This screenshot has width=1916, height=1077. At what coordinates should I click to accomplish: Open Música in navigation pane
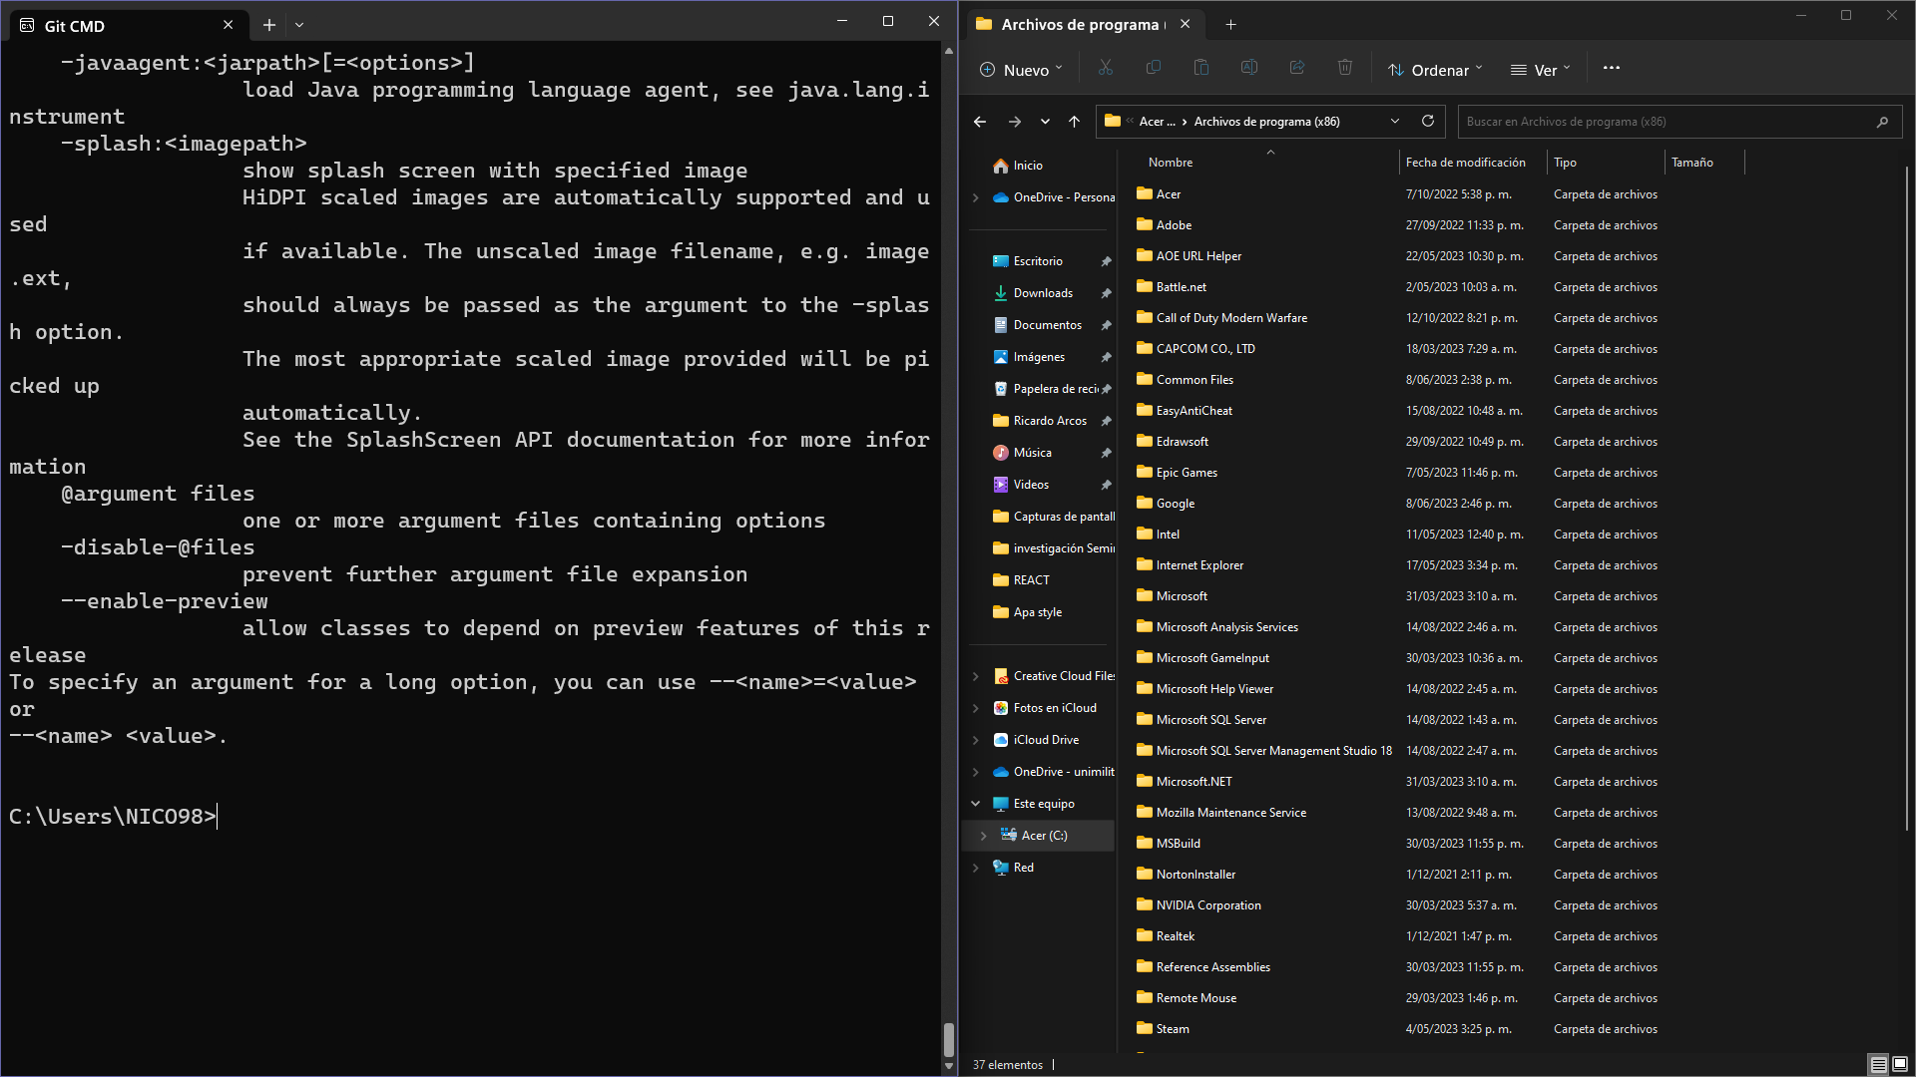pyautogui.click(x=1032, y=453)
